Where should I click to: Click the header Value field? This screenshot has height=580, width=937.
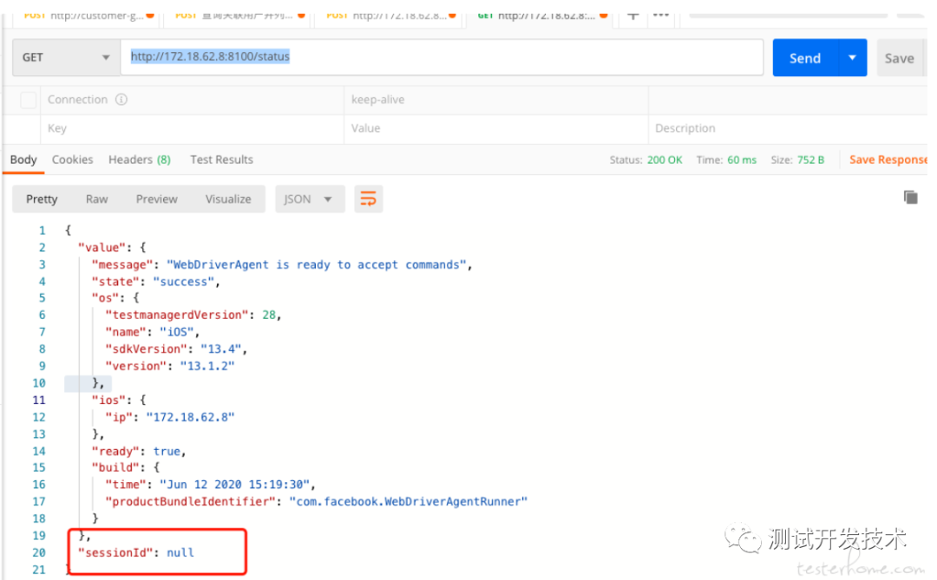click(496, 128)
